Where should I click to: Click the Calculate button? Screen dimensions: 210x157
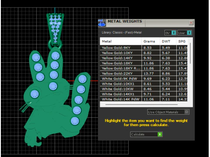click(147, 134)
